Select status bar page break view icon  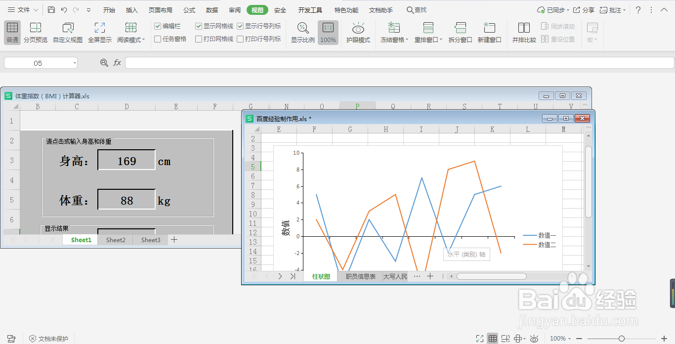(505, 339)
